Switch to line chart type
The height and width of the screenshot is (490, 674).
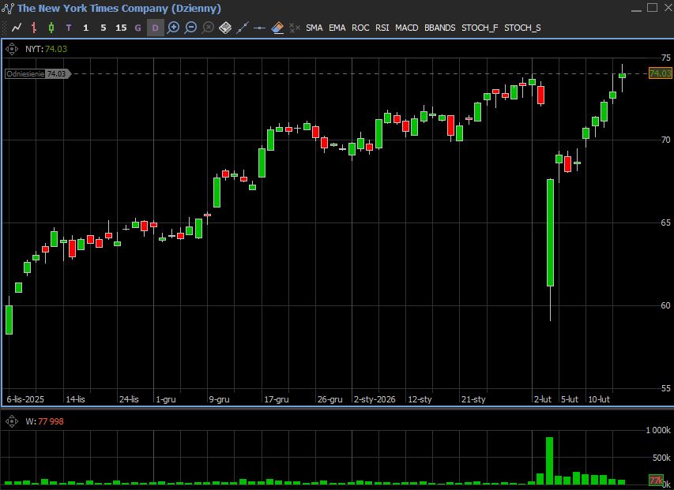point(17,28)
